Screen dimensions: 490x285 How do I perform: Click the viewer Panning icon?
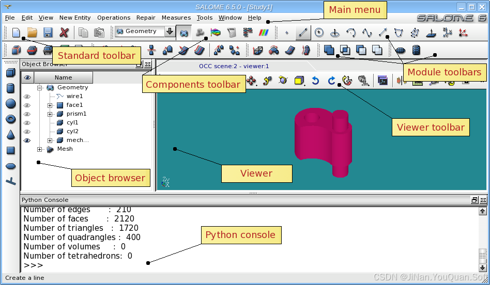(252, 81)
